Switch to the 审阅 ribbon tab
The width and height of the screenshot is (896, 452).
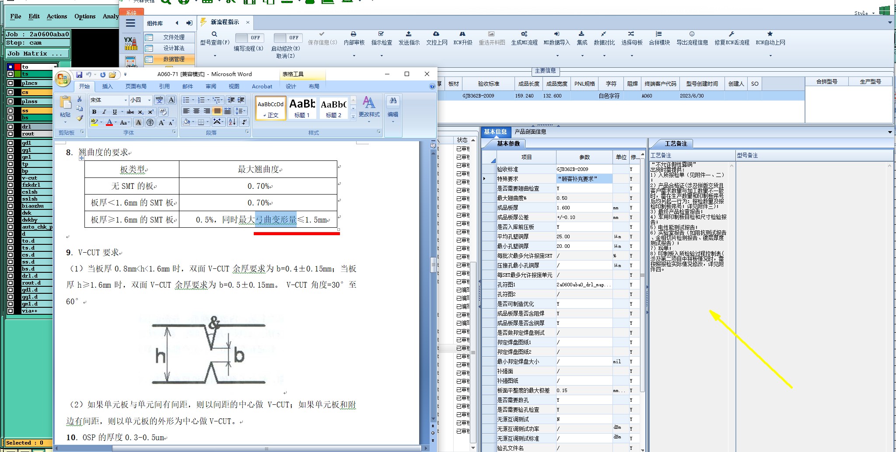click(211, 87)
